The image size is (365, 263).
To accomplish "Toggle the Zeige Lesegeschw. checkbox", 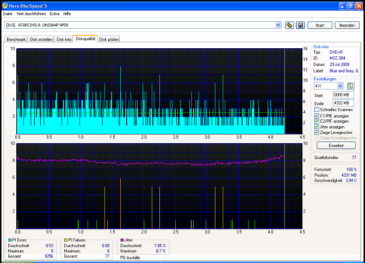I will point(317,132).
